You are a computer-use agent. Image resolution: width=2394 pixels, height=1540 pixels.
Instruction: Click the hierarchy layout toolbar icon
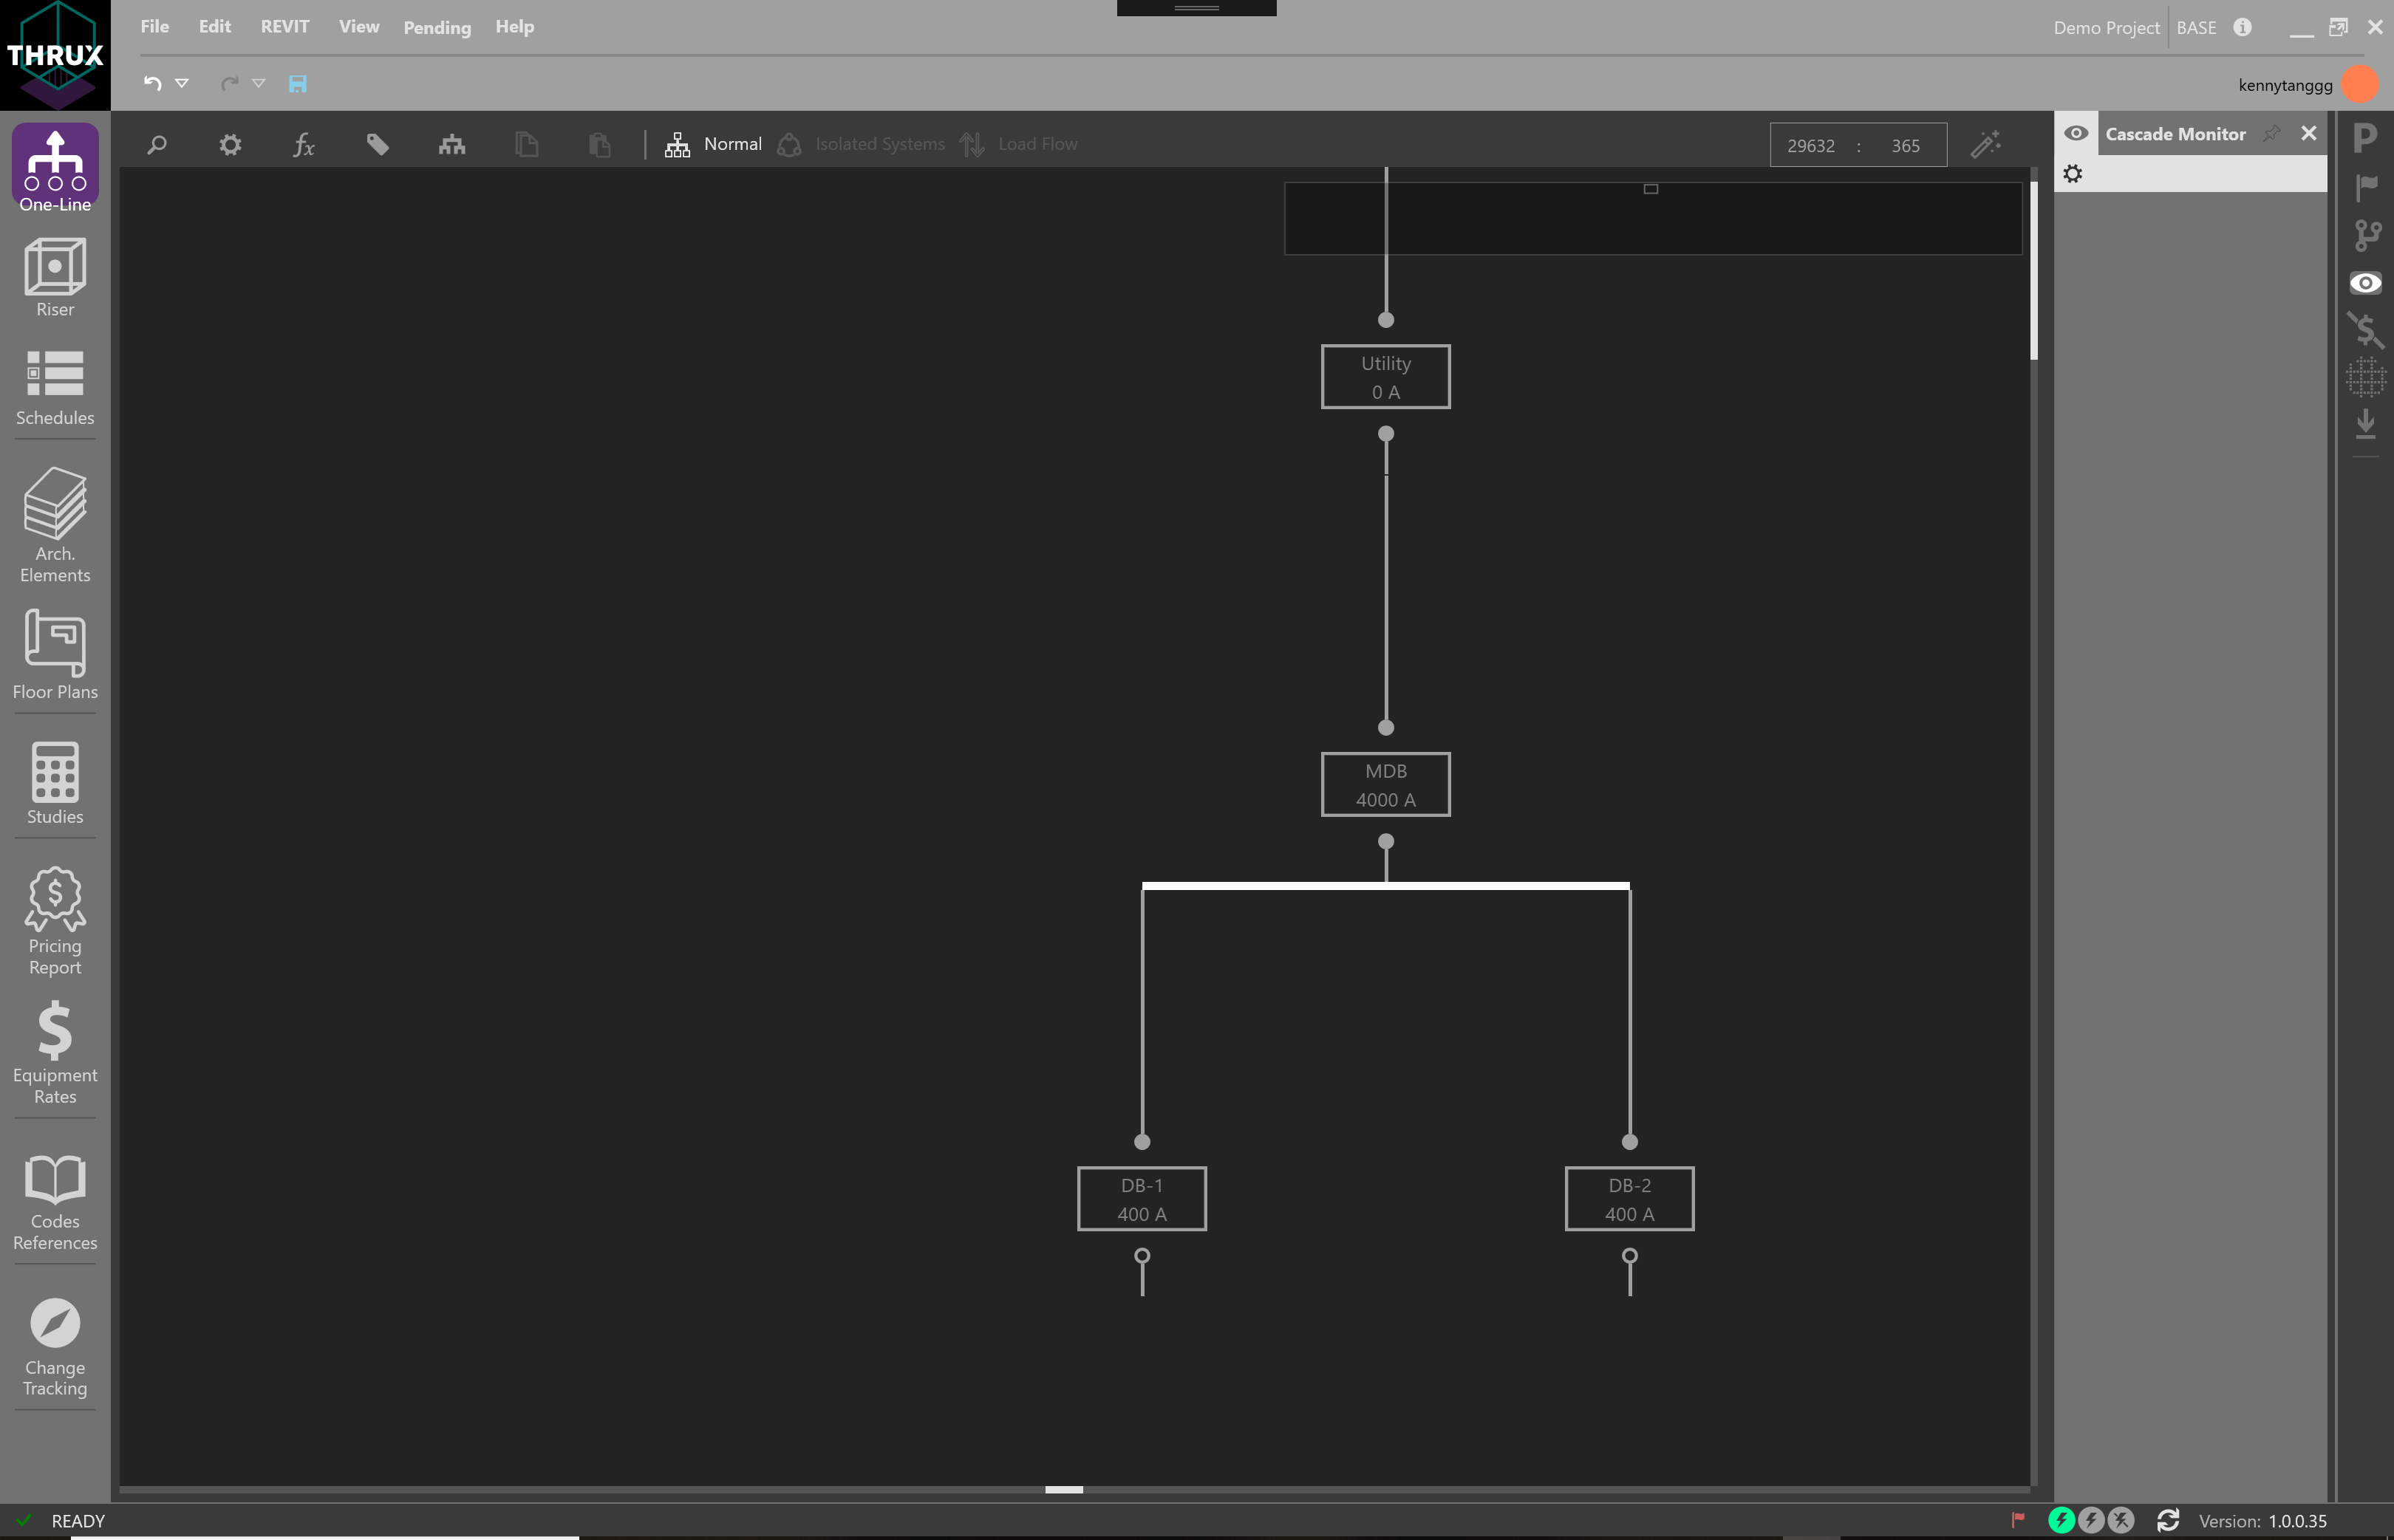click(451, 144)
